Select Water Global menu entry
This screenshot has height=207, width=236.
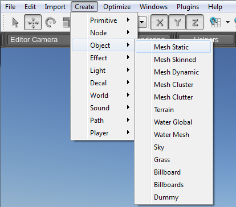(x=173, y=122)
